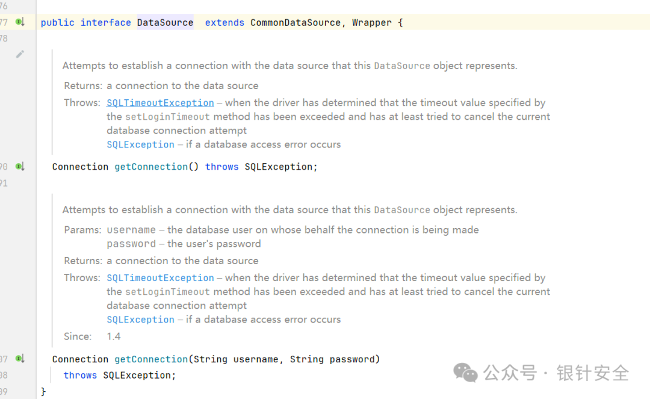
Task: Click getConnection with username and password parameters
Action: click(151, 359)
